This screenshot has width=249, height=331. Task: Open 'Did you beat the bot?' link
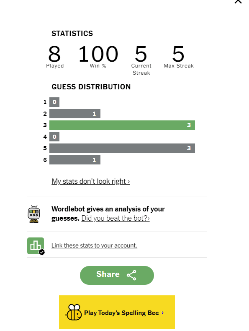116,218
